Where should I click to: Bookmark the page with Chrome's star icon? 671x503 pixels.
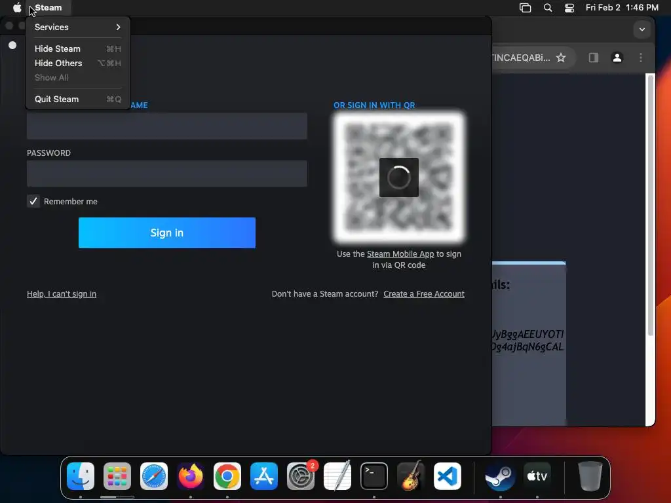(561, 58)
